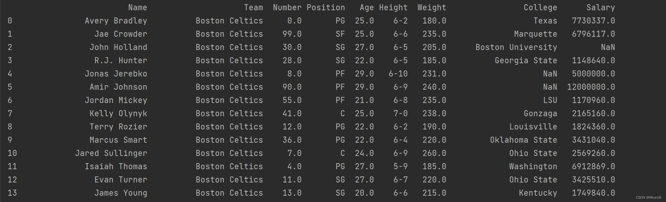The width and height of the screenshot is (666, 202).
Task: Click Jae Crowder's salary value 6796117.0
Action: pyautogui.click(x=593, y=34)
